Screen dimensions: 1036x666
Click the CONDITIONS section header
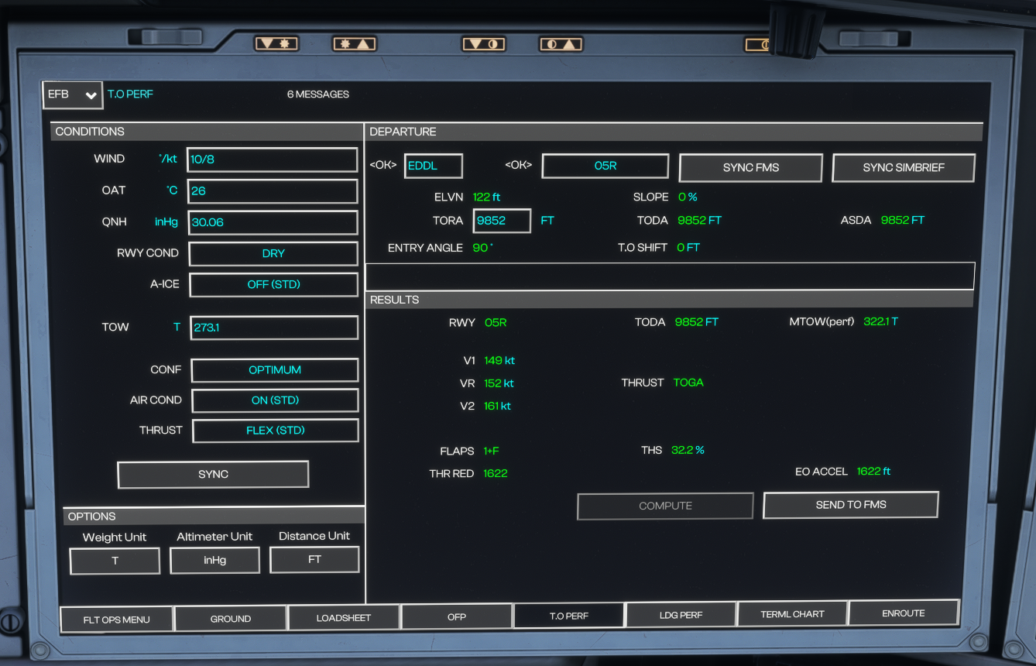click(208, 132)
